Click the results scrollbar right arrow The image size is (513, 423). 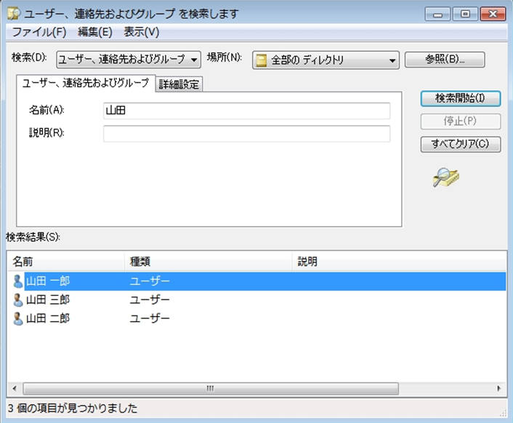[499, 389]
